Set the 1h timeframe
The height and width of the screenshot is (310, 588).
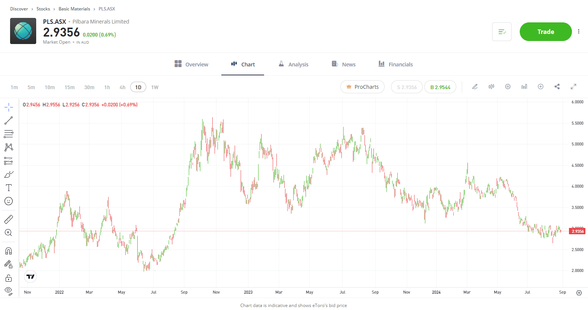coord(107,87)
